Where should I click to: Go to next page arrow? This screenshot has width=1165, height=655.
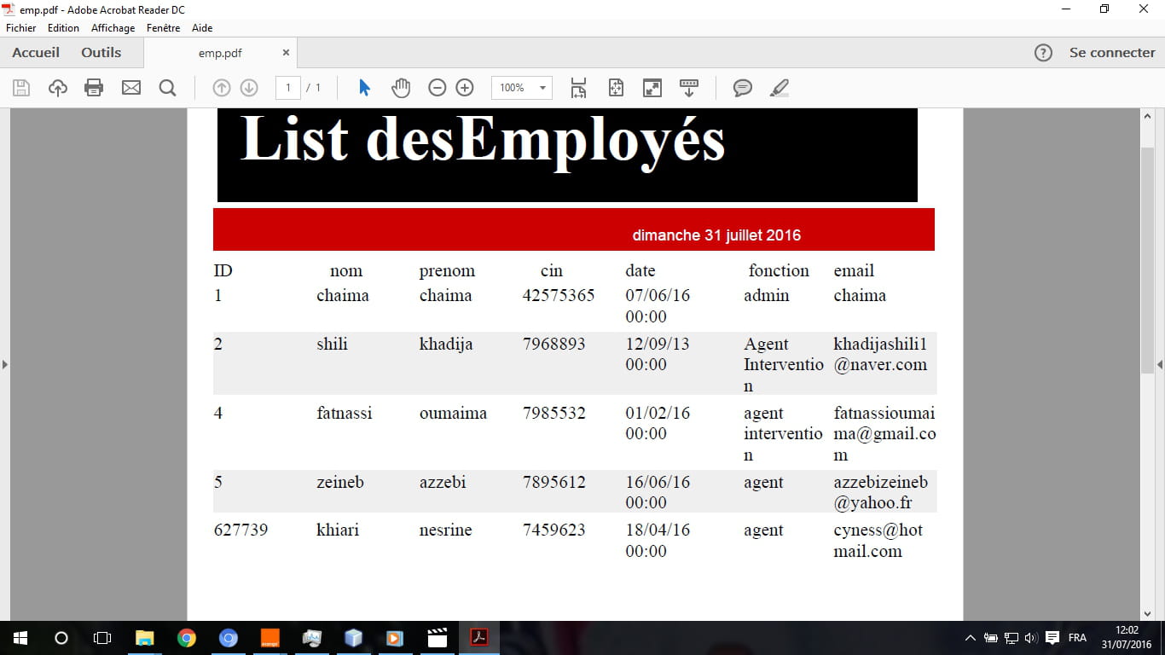[249, 88]
